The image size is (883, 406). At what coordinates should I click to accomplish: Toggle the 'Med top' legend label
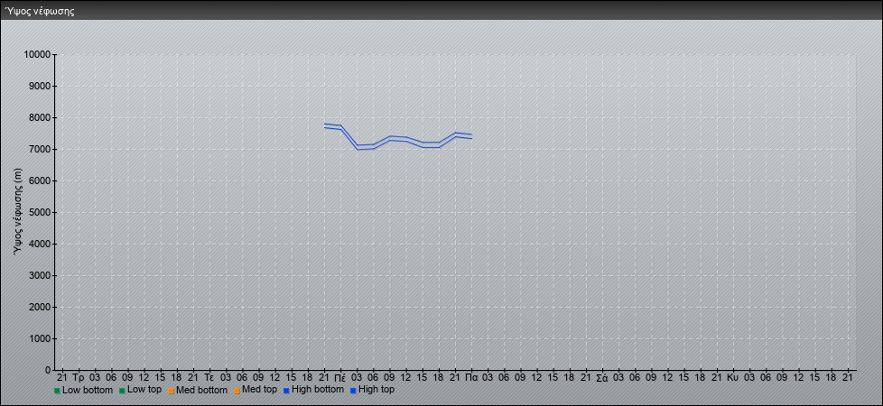click(x=259, y=390)
